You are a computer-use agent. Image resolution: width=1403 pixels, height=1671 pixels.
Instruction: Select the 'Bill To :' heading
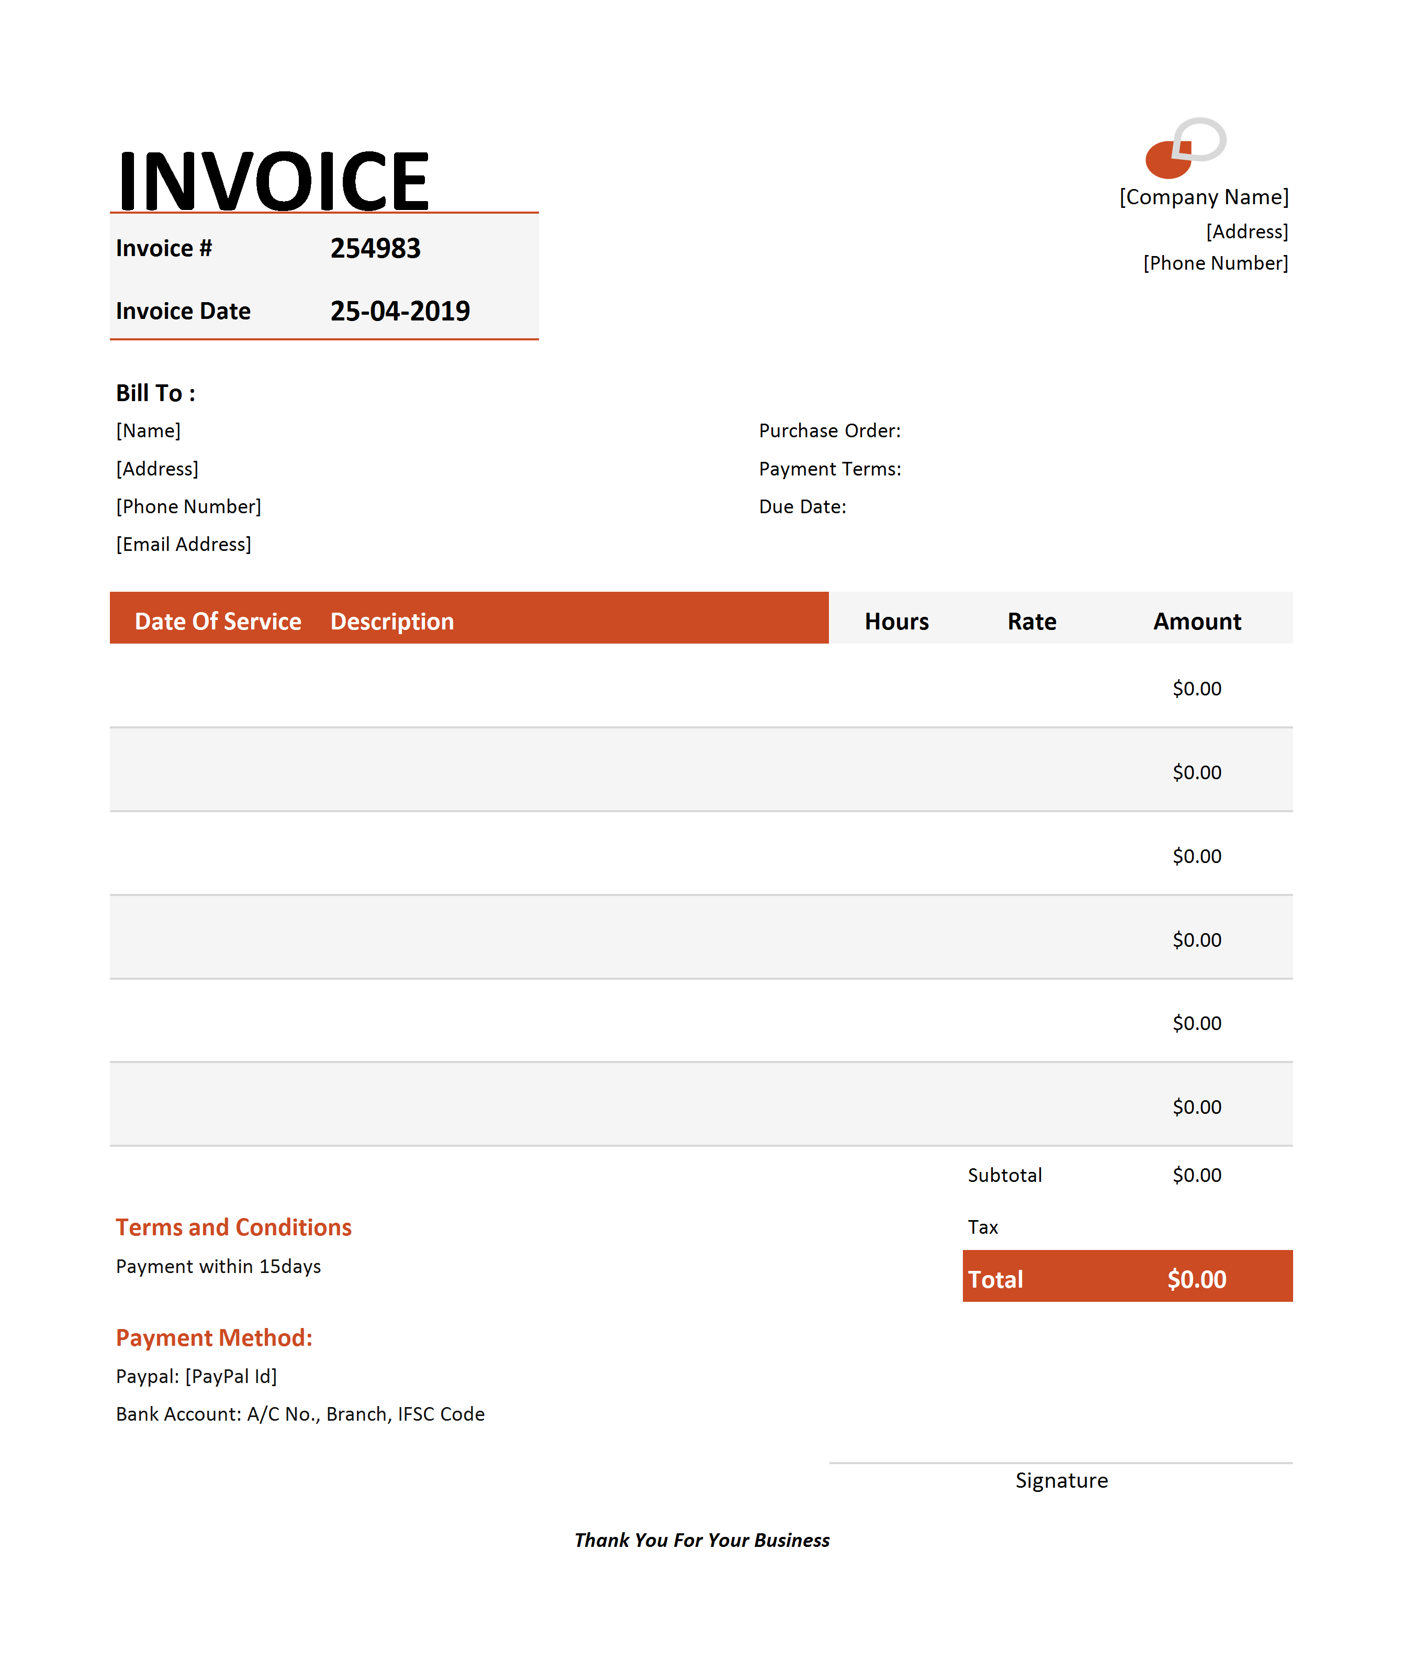156,393
